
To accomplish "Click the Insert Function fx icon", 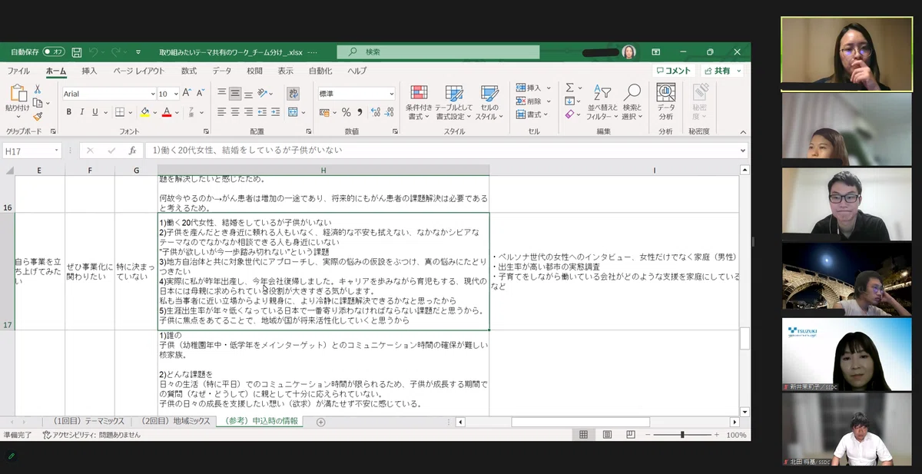I will (x=132, y=151).
